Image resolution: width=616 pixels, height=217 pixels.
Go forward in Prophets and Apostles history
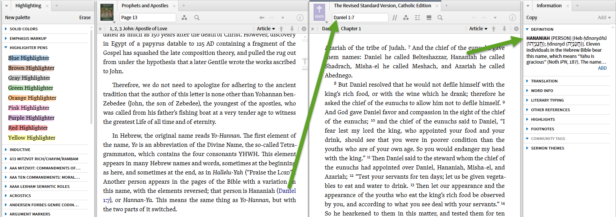271,18
